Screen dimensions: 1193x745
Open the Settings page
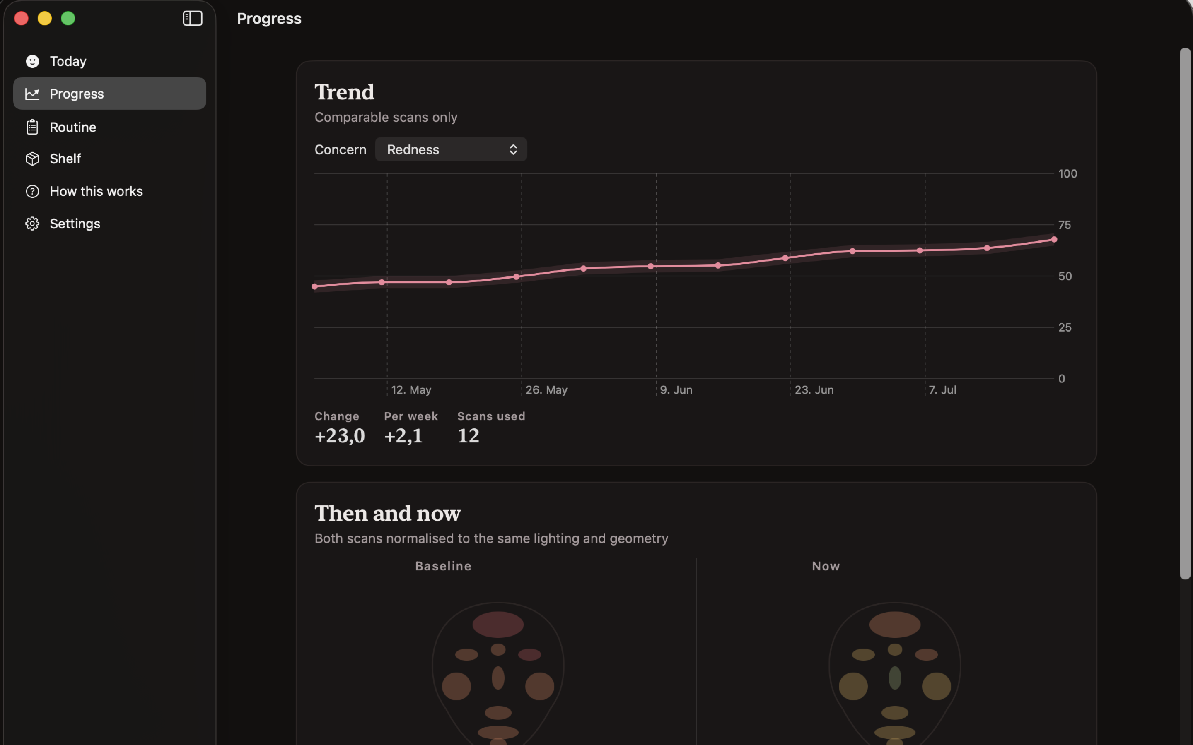(109, 223)
